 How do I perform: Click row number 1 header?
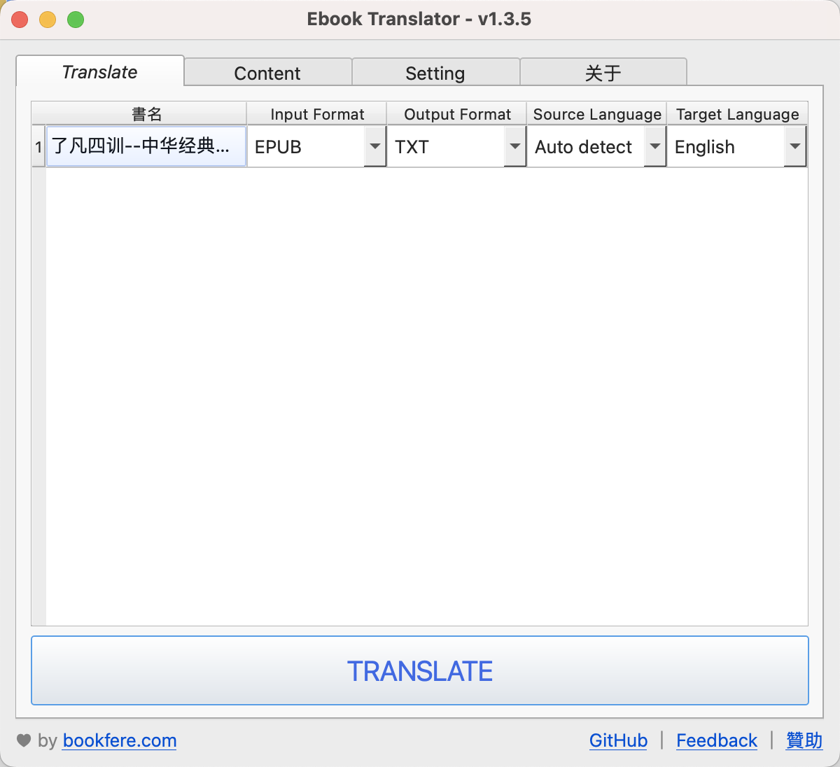pyautogui.click(x=38, y=147)
